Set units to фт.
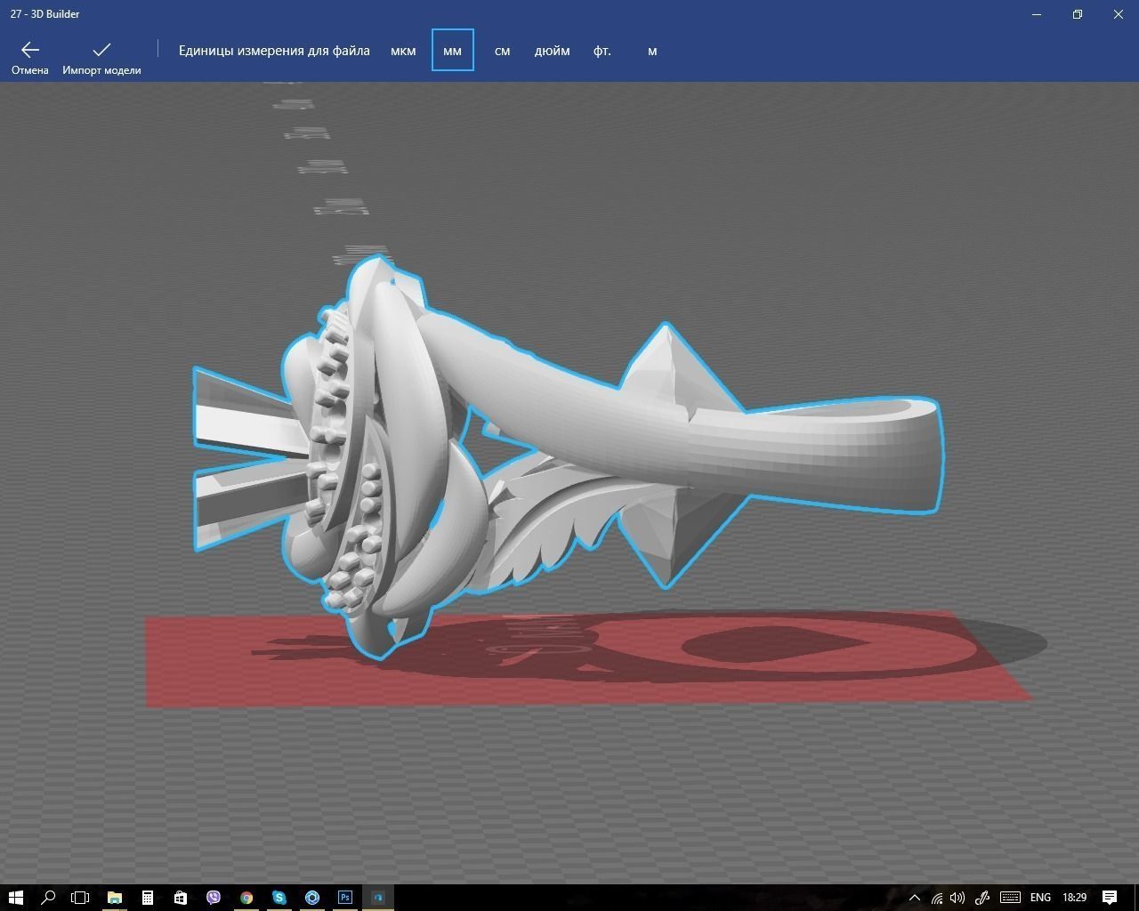This screenshot has height=911, width=1139. point(602,51)
